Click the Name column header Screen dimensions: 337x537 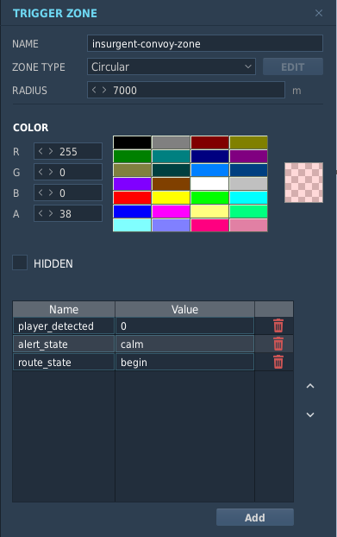[64, 309]
